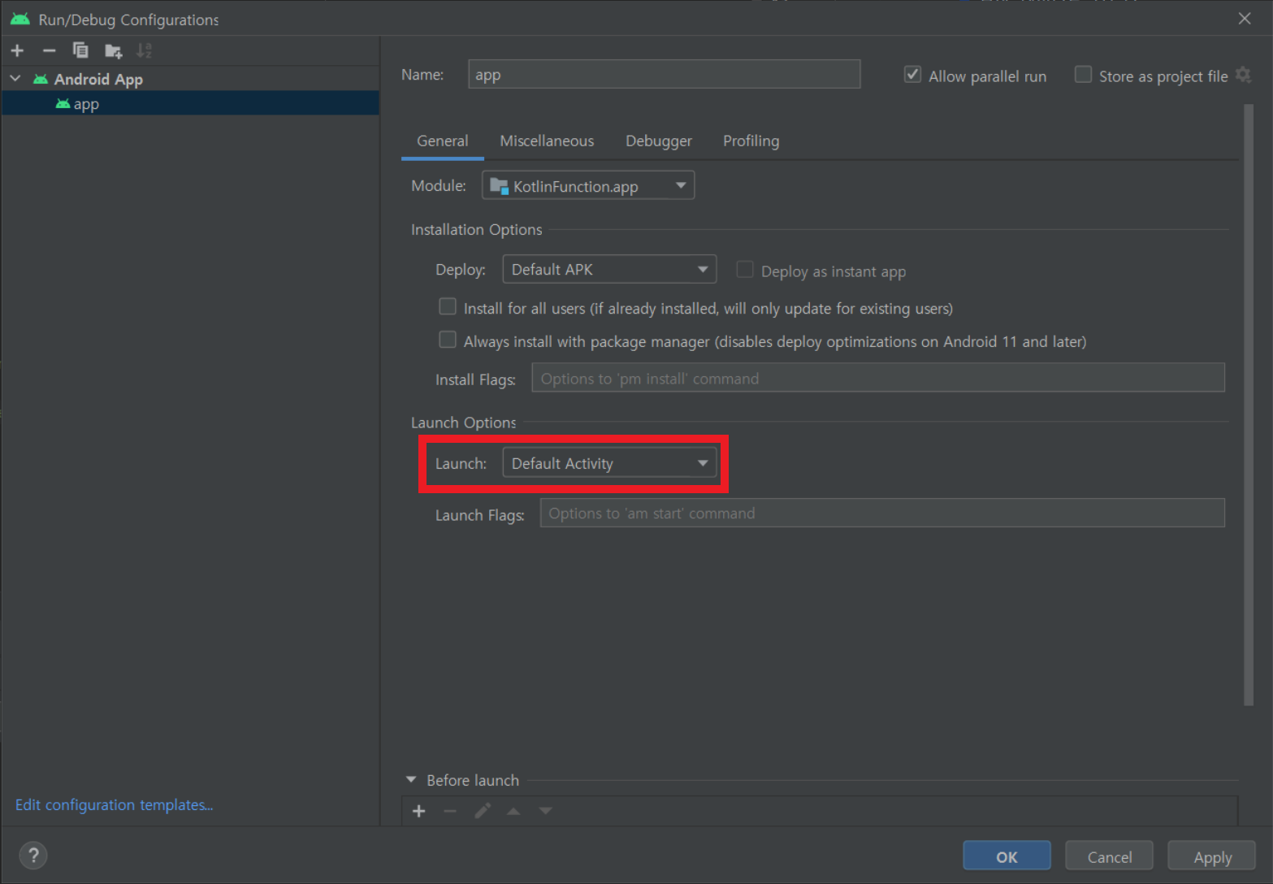Collapse the Android App tree node
The height and width of the screenshot is (884, 1273).
pos(15,78)
